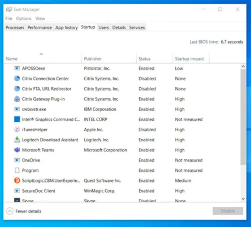Viewport: 251px width, 227px height.
Task: Select the iTunesHelper entry name
Action: 35,130
